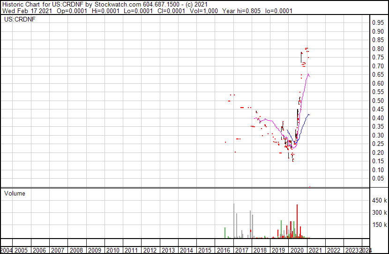389x254 pixels.
Task: Click the 0.60 price axis label
Action: pos(378,83)
